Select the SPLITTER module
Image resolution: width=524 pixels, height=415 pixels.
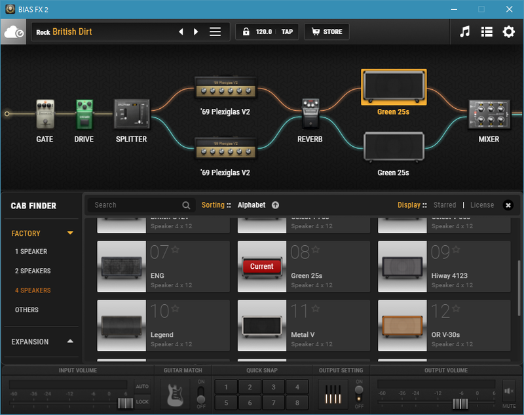coord(132,114)
